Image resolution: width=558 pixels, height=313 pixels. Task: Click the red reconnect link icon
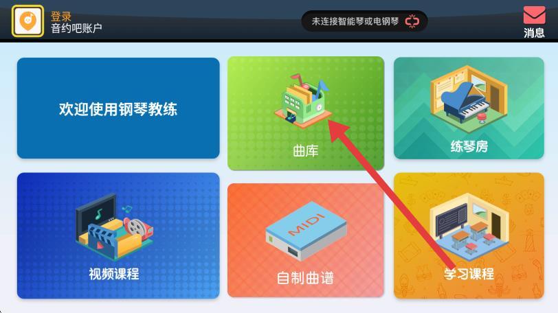(x=412, y=21)
